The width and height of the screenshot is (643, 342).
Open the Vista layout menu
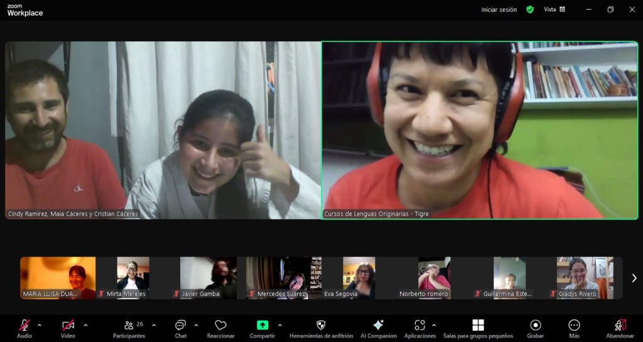click(x=554, y=9)
